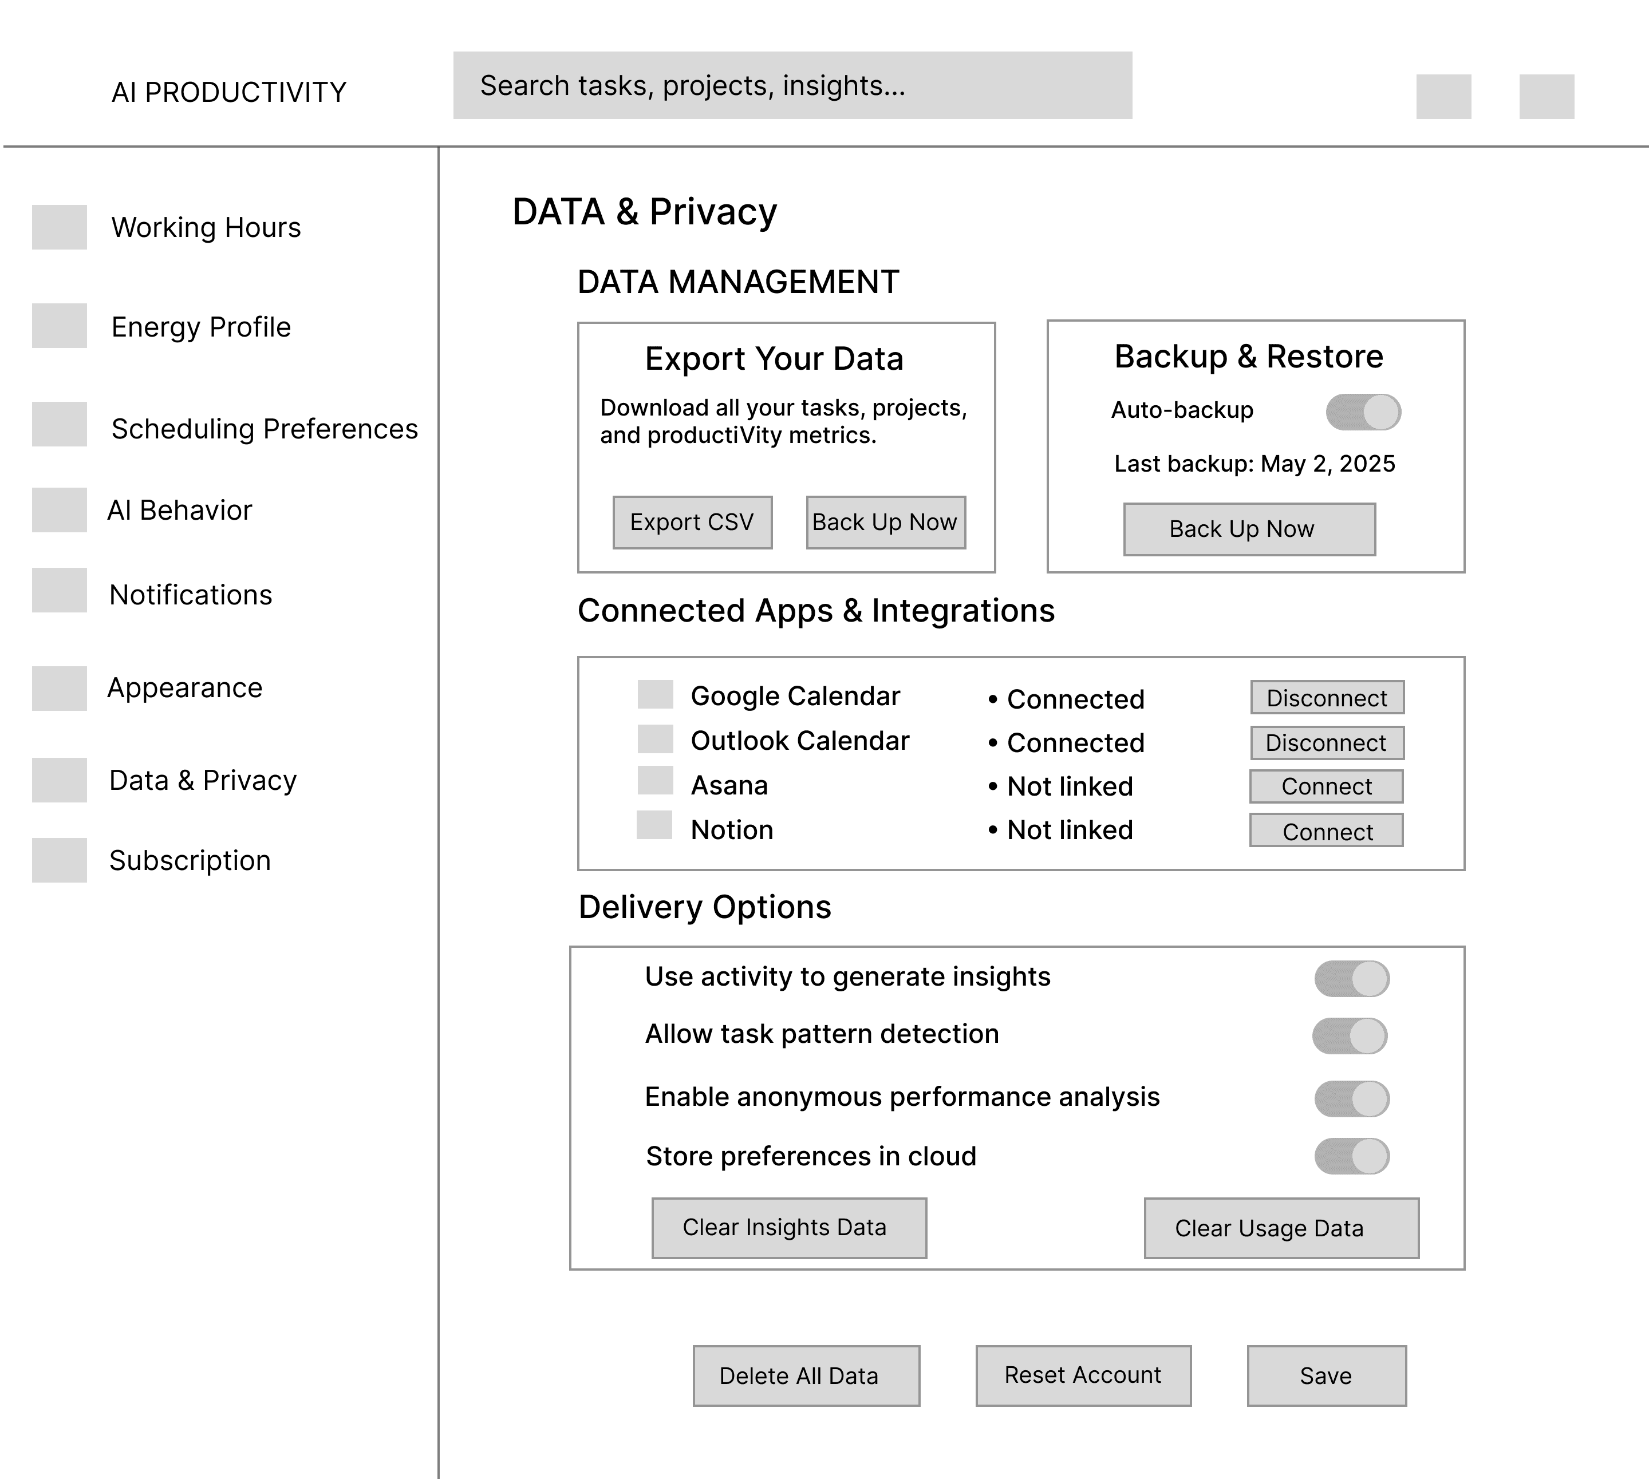Click the Energy Profile sidebar icon
The width and height of the screenshot is (1649, 1479).
[60, 326]
